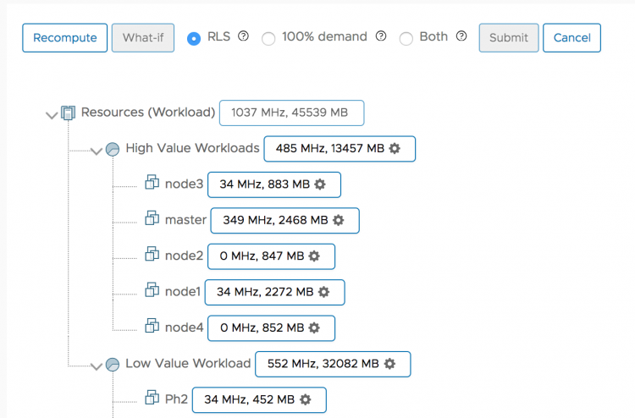Image resolution: width=635 pixels, height=418 pixels.
Task: Open gear settings for High Value Workloads
Action: (x=395, y=149)
